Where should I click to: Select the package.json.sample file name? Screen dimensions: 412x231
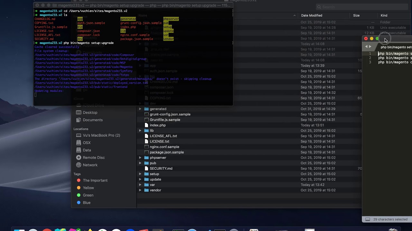click(x=167, y=152)
